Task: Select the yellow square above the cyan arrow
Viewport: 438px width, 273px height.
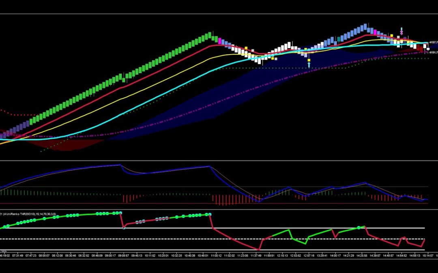Action: (309, 60)
